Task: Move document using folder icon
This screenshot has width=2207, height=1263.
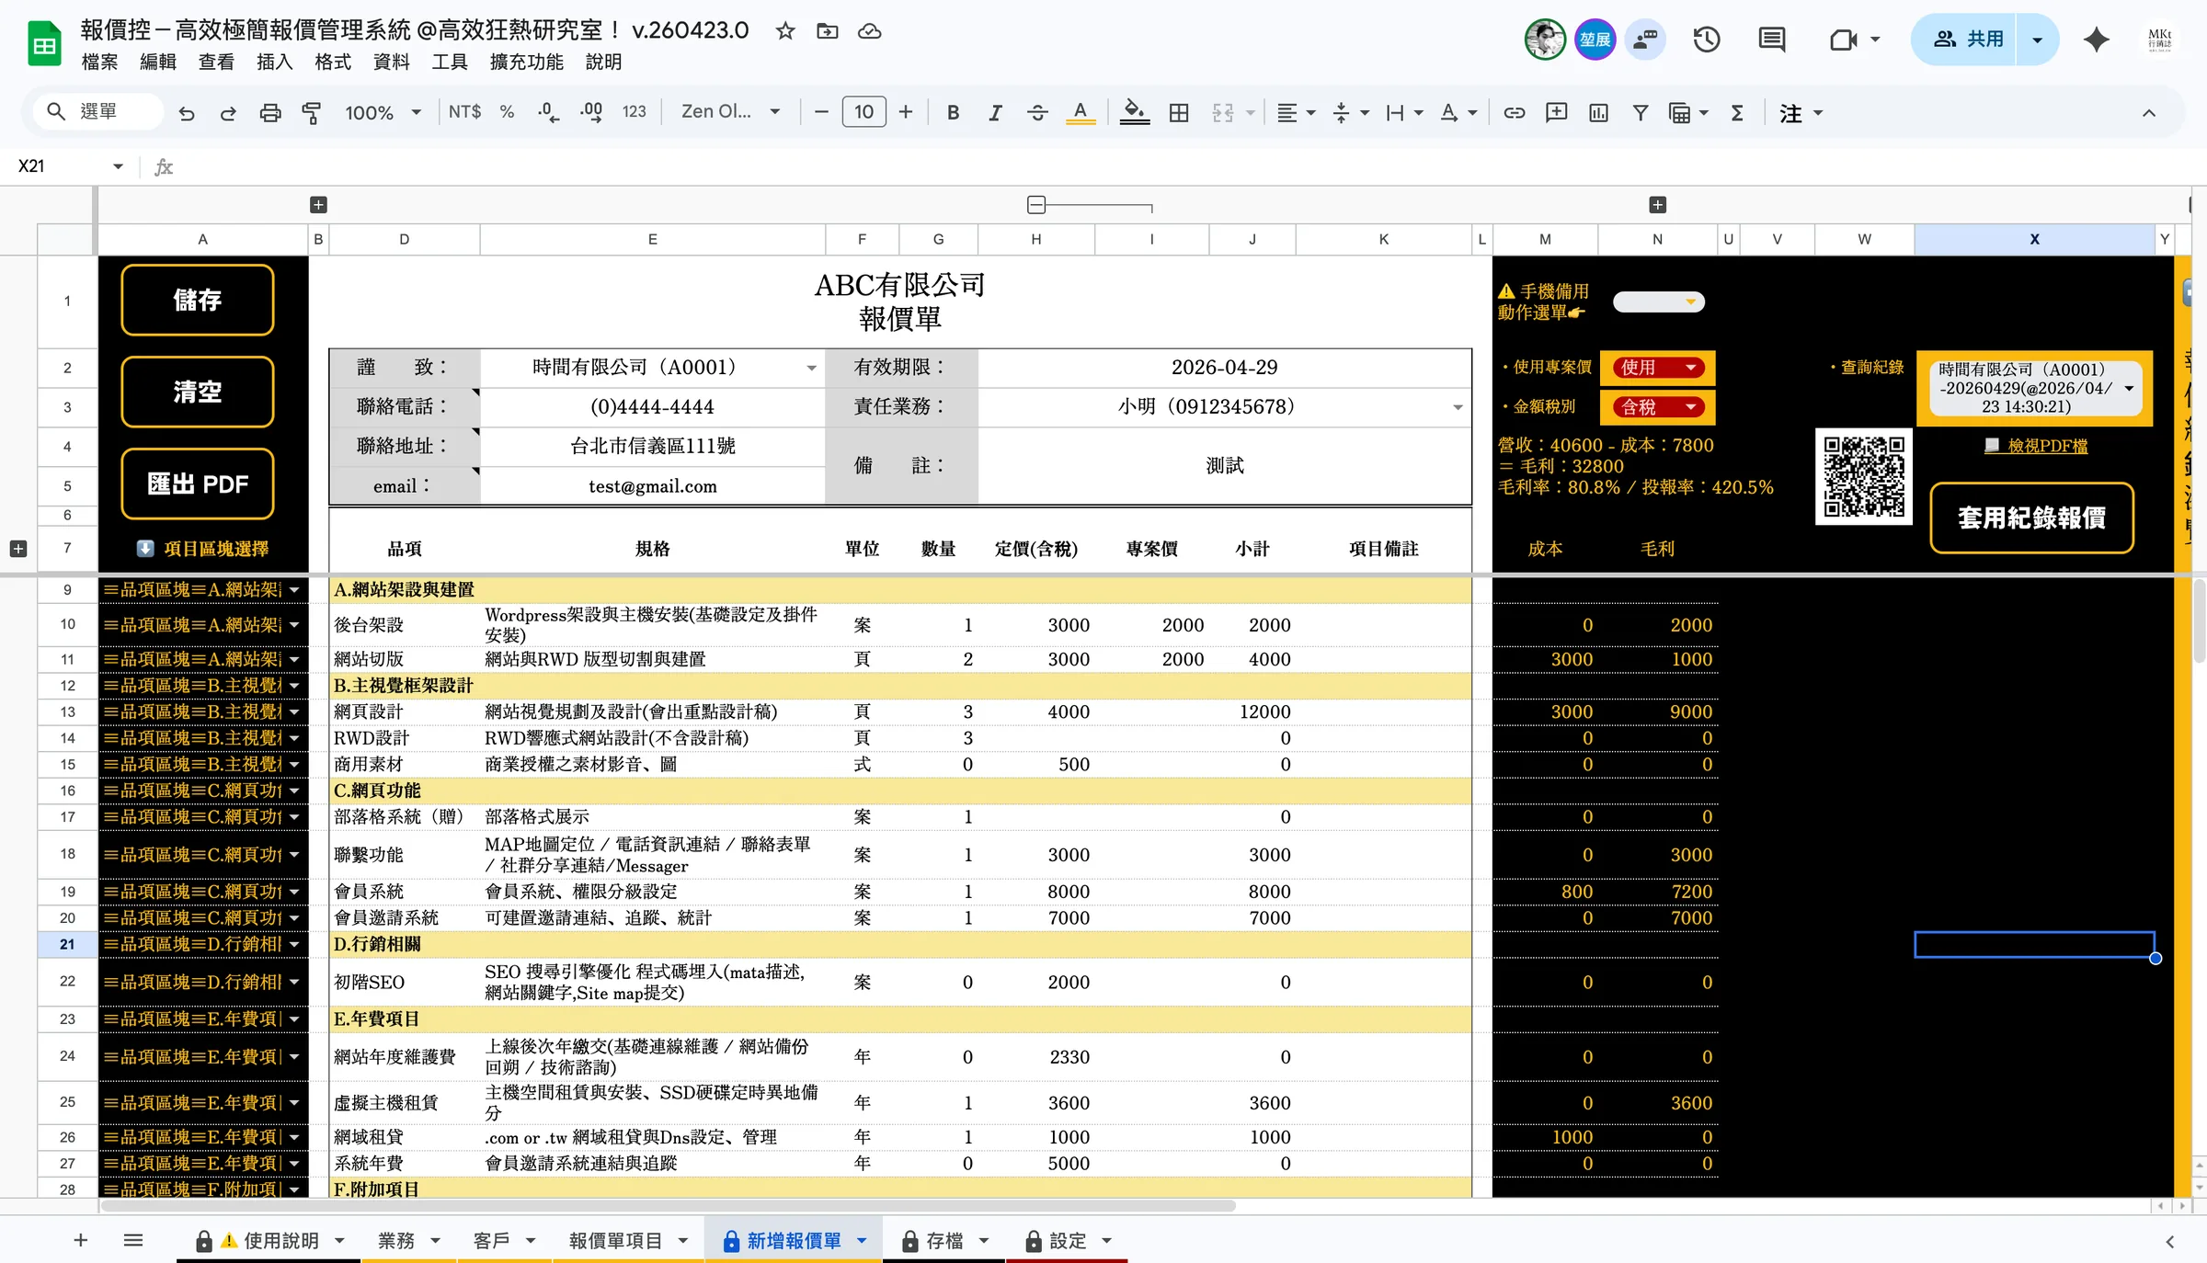Action: (x=827, y=31)
